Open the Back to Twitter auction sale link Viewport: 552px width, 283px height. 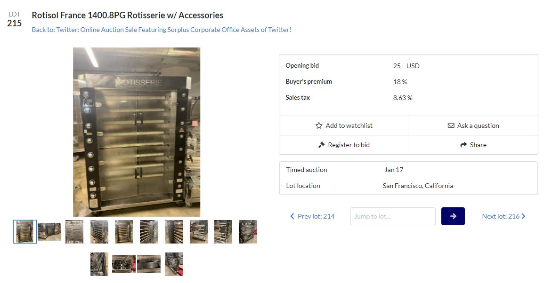point(162,30)
